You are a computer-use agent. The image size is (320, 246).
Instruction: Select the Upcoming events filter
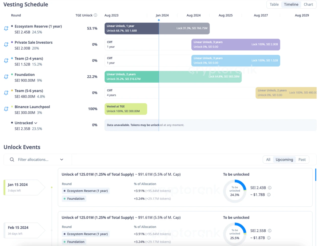pyautogui.click(x=284, y=160)
